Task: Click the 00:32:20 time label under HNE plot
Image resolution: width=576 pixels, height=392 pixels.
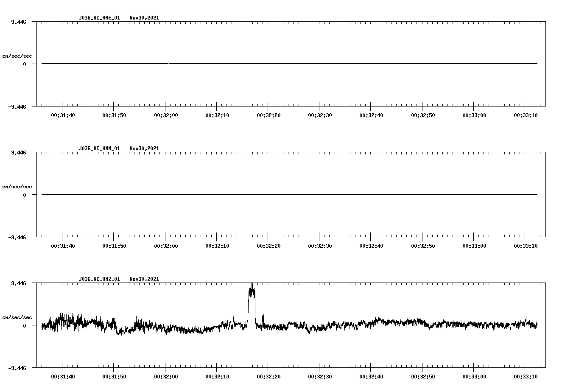Action: click(x=268, y=115)
